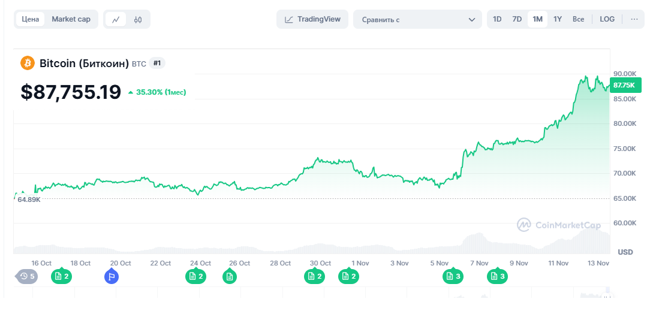Select the Цена price view
Image resolution: width=650 pixels, height=314 pixels.
click(31, 19)
